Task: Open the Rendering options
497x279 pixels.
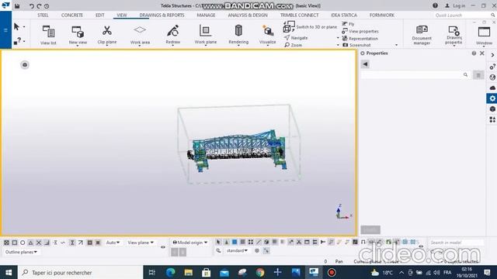Action: pos(238,35)
